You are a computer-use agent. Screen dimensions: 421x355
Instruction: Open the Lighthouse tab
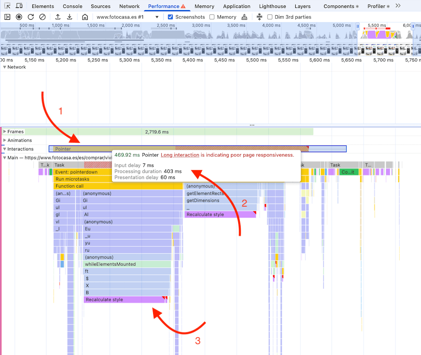point(272,6)
